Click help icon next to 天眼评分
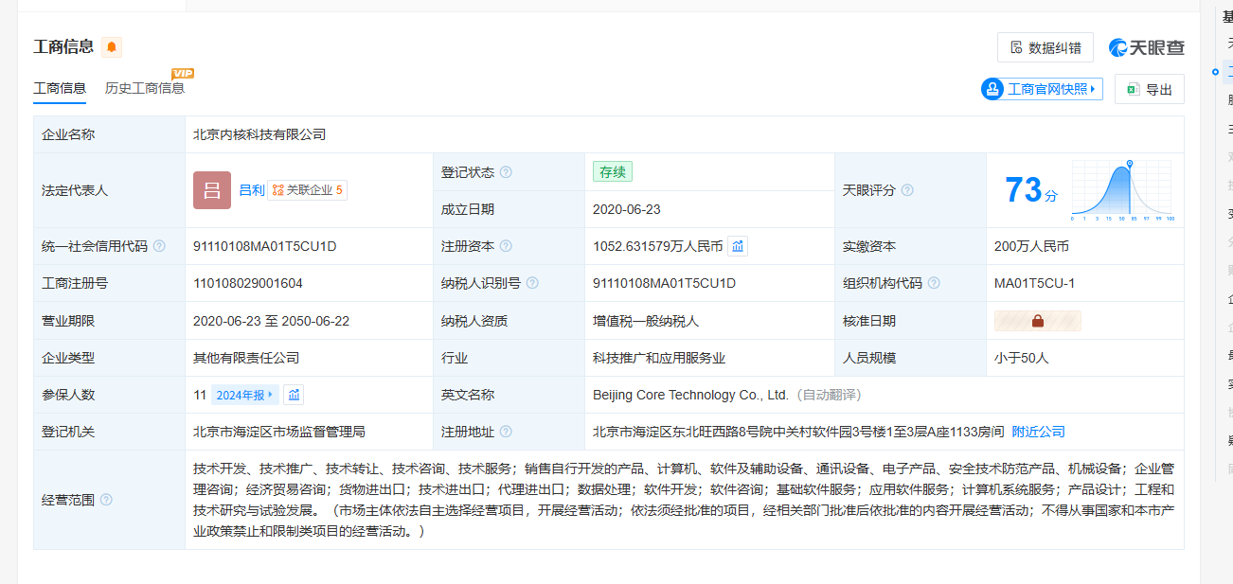Image resolution: width=1233 pixels, height=584 pixels. (907, 190)
